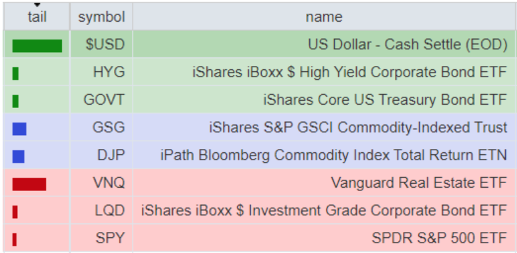Image resolution: width=517 pixels, height=253 pixels.
Task: Select Vanguard Real Estate ETF name
Action: 419,183
